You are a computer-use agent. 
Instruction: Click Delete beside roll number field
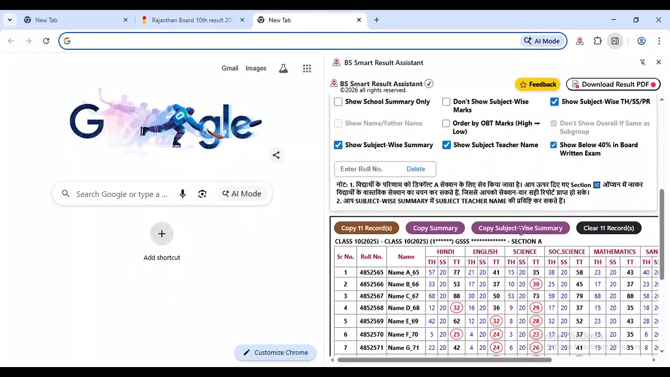click(416, 169)
